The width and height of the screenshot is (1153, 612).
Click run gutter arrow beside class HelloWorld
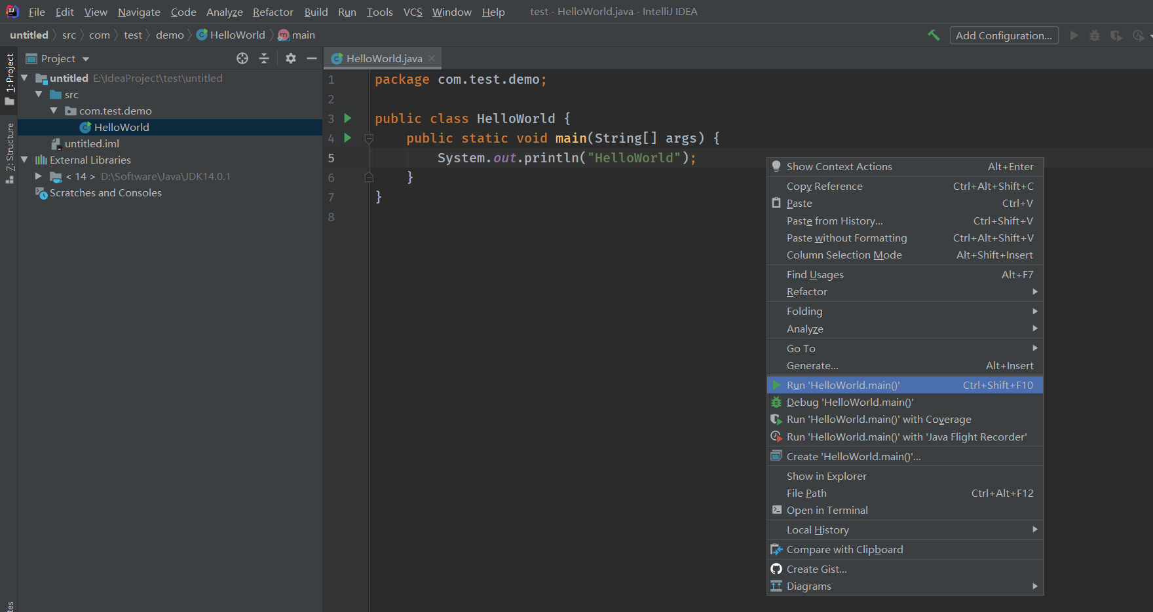(x=348, y=118)
